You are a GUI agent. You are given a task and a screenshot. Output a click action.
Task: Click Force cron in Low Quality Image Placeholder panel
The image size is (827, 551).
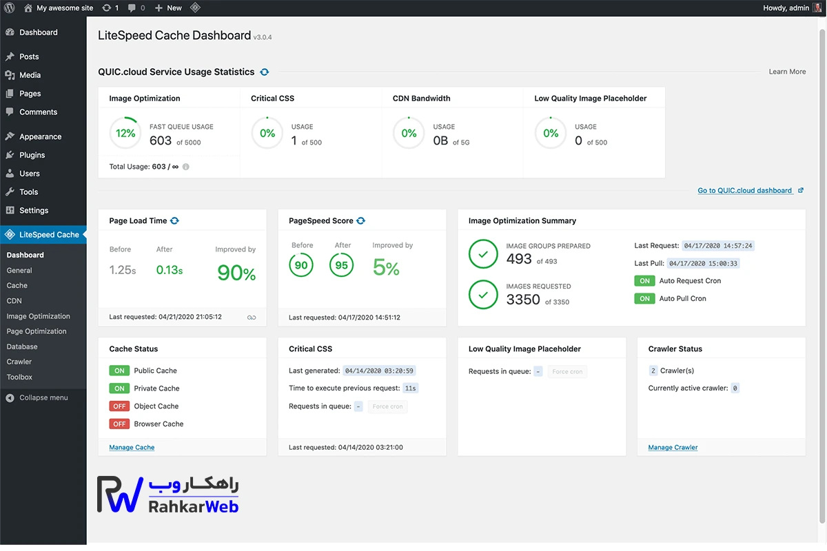[567, 372]
